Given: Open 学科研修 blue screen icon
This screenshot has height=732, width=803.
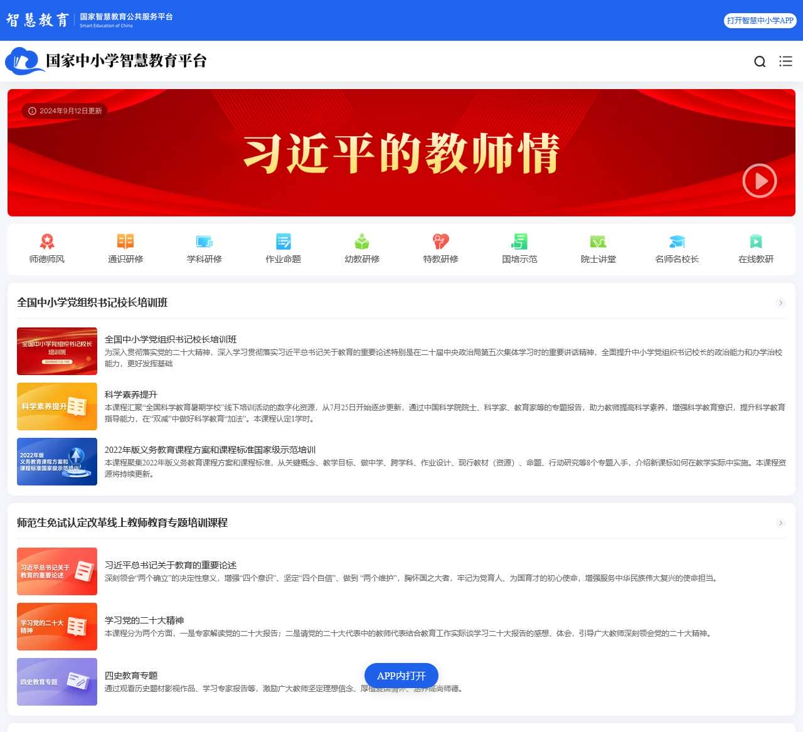Looking at the screenshot, I should tap(205, 241).
